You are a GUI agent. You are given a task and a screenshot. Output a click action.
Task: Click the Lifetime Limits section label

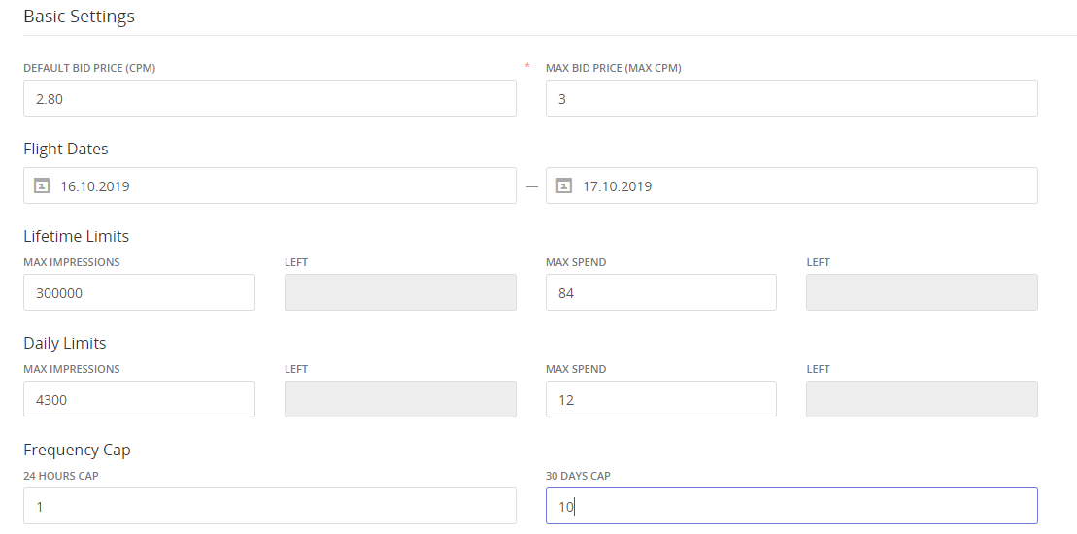(x=76, y=236)
